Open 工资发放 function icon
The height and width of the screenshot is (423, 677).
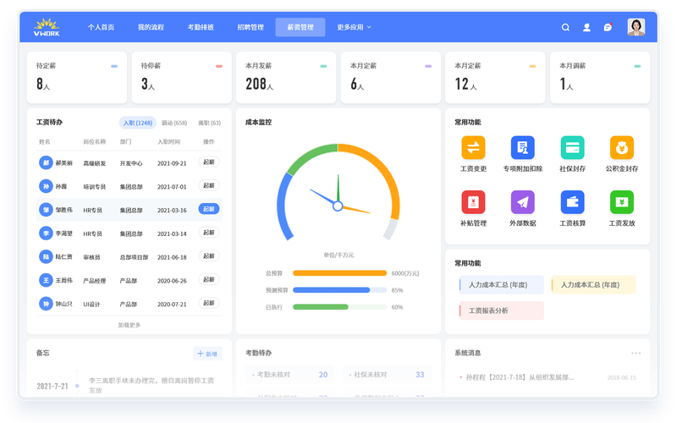pyautogui.click(x=621, y=202)
